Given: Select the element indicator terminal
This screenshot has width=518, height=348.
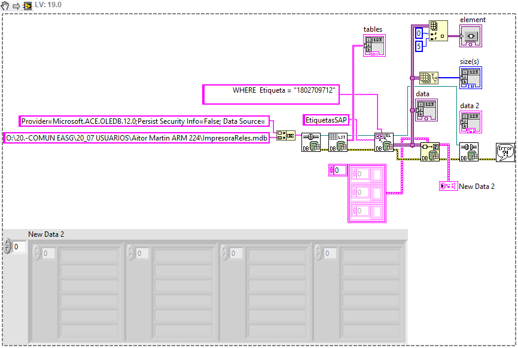Looking at the screenshot, I should pos(471,36).
